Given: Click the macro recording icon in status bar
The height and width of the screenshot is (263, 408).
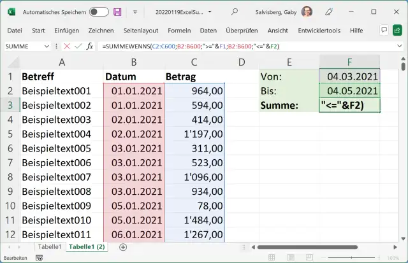Looking at the screenshot, I should pos(39,258).
